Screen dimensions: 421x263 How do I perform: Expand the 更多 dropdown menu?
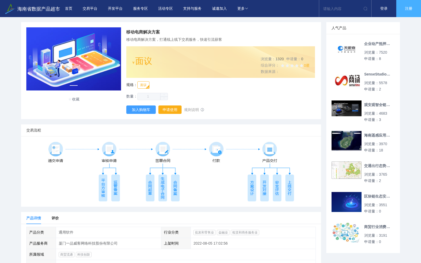point(243,9)
